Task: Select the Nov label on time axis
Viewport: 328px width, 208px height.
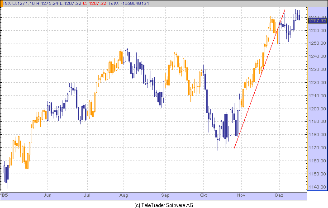Action: (x=241, y=195)
